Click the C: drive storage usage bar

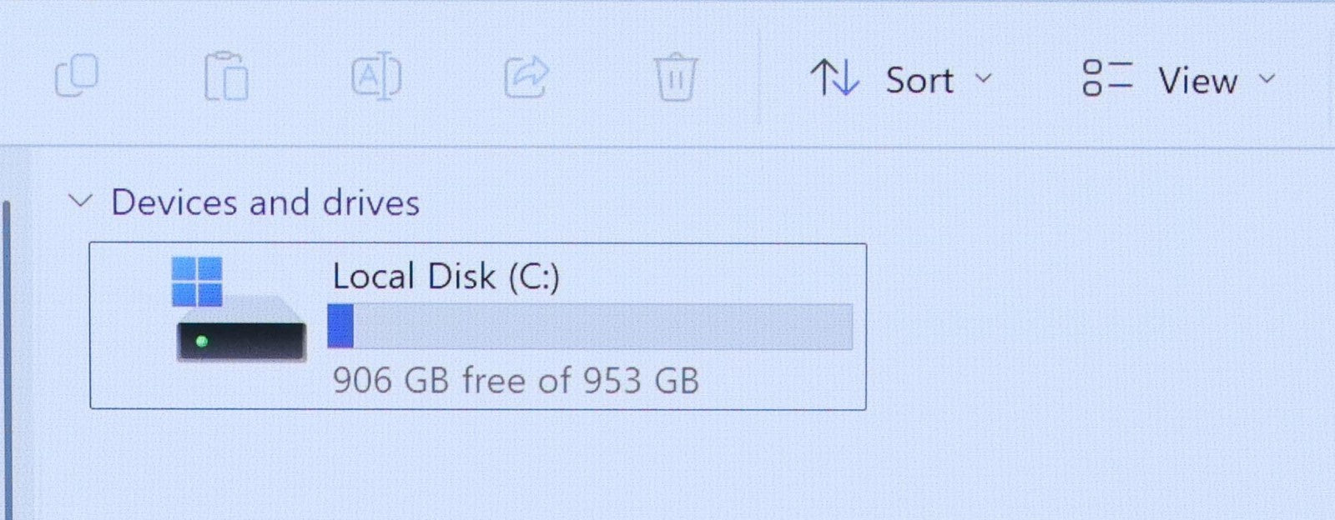click(x=590, y=326)
